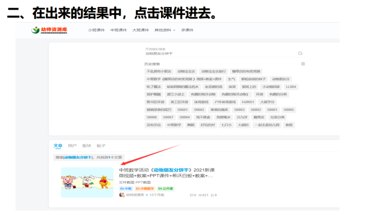Viewport: 382px width, 215px height.
Task: Click the 垃圾分类 history search tag
Action: pyautogui.click(x=277, y=117)
